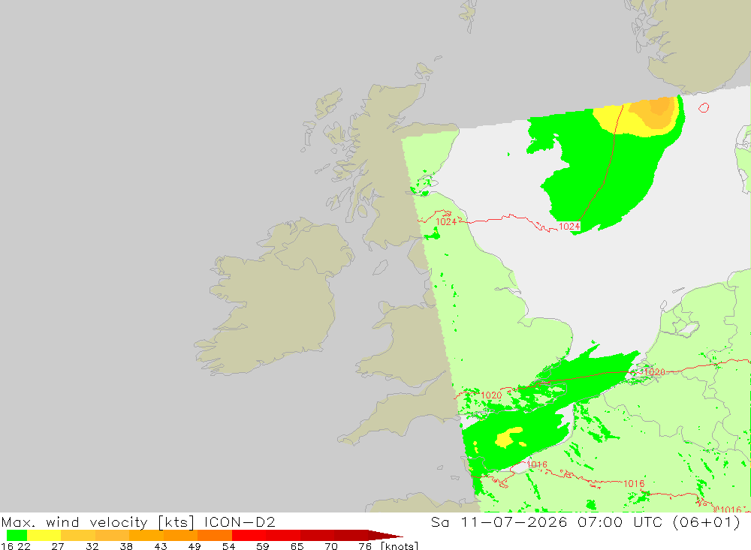The image size is (751, 550).
Task: Click the legend value '43'
Action: [x=161, y=545]
